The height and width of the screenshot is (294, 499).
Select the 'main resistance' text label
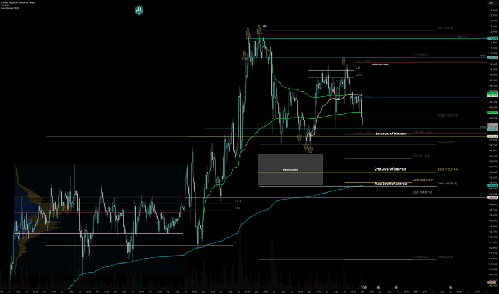380,64
